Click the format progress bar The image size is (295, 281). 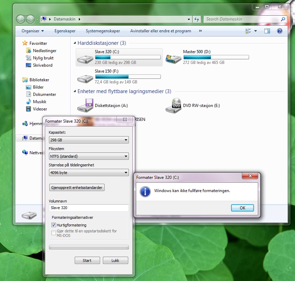pos(89,247)
